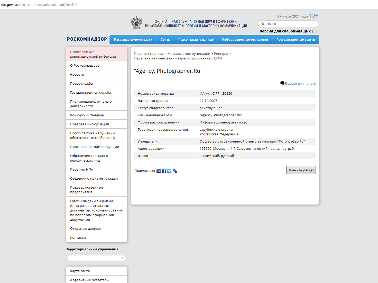378x283 pixels.
Task: Go to Реестры breadcrumb
Action: [221, 54]
